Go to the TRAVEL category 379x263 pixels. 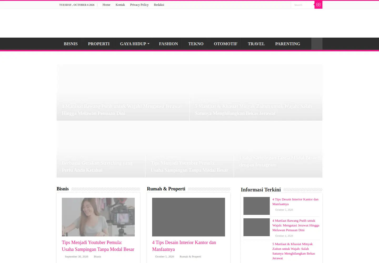point(256,44)
